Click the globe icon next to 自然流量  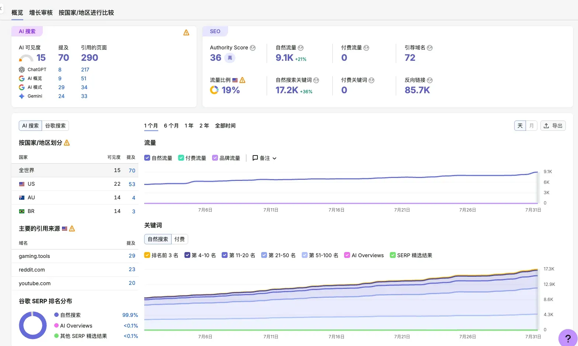click(301, 48)
